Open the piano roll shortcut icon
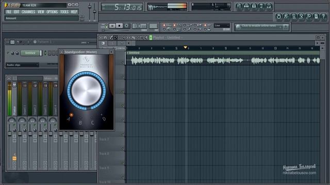Viewport: 330px width, 185px height. (x=254, y=6)
